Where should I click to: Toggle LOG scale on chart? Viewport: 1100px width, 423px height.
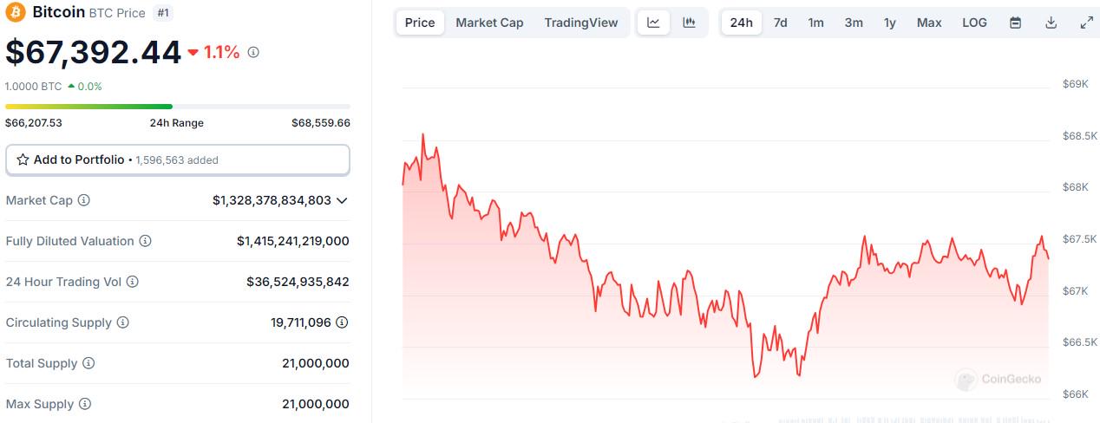tap(974, 23)
